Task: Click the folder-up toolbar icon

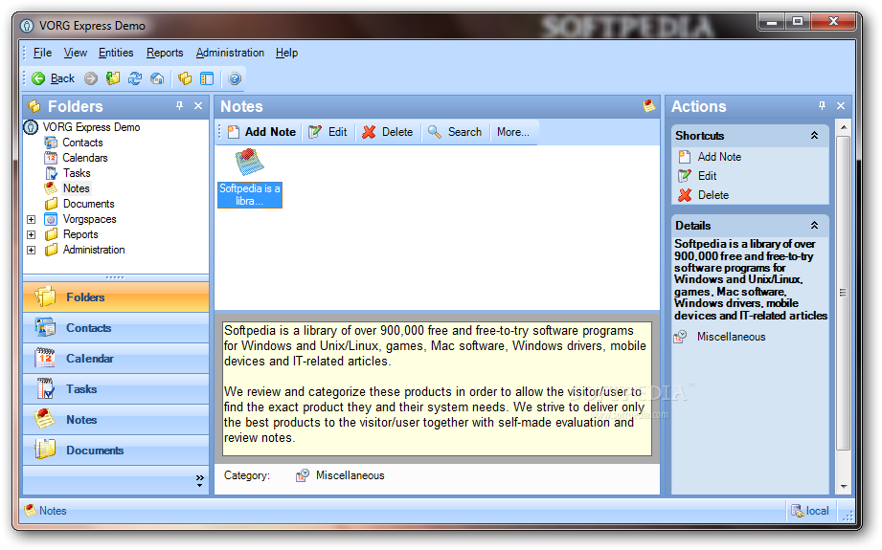Action: click(113, 78)
